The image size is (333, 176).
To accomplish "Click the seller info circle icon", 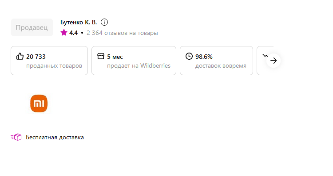I will click(104, 22).
